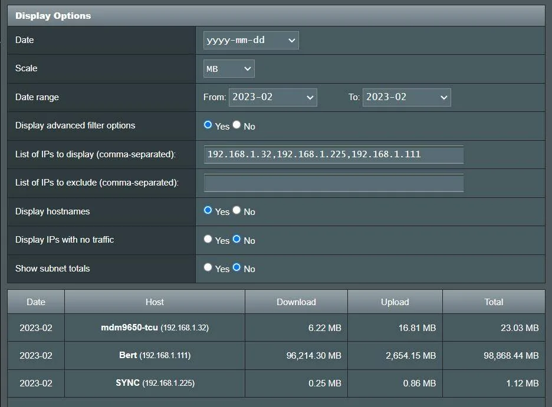Click upload value 16.81 MB
This screenshot has height=407, width=552.
[417, 328]
